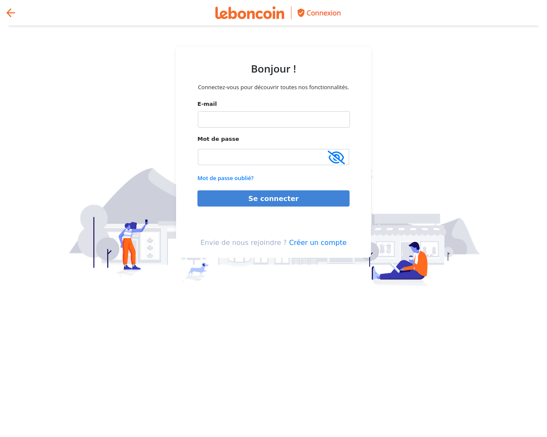Click the Bonjour ! heading
This screenshot has width=547, height=437.
pyautogui.click(x=273, y=69)
